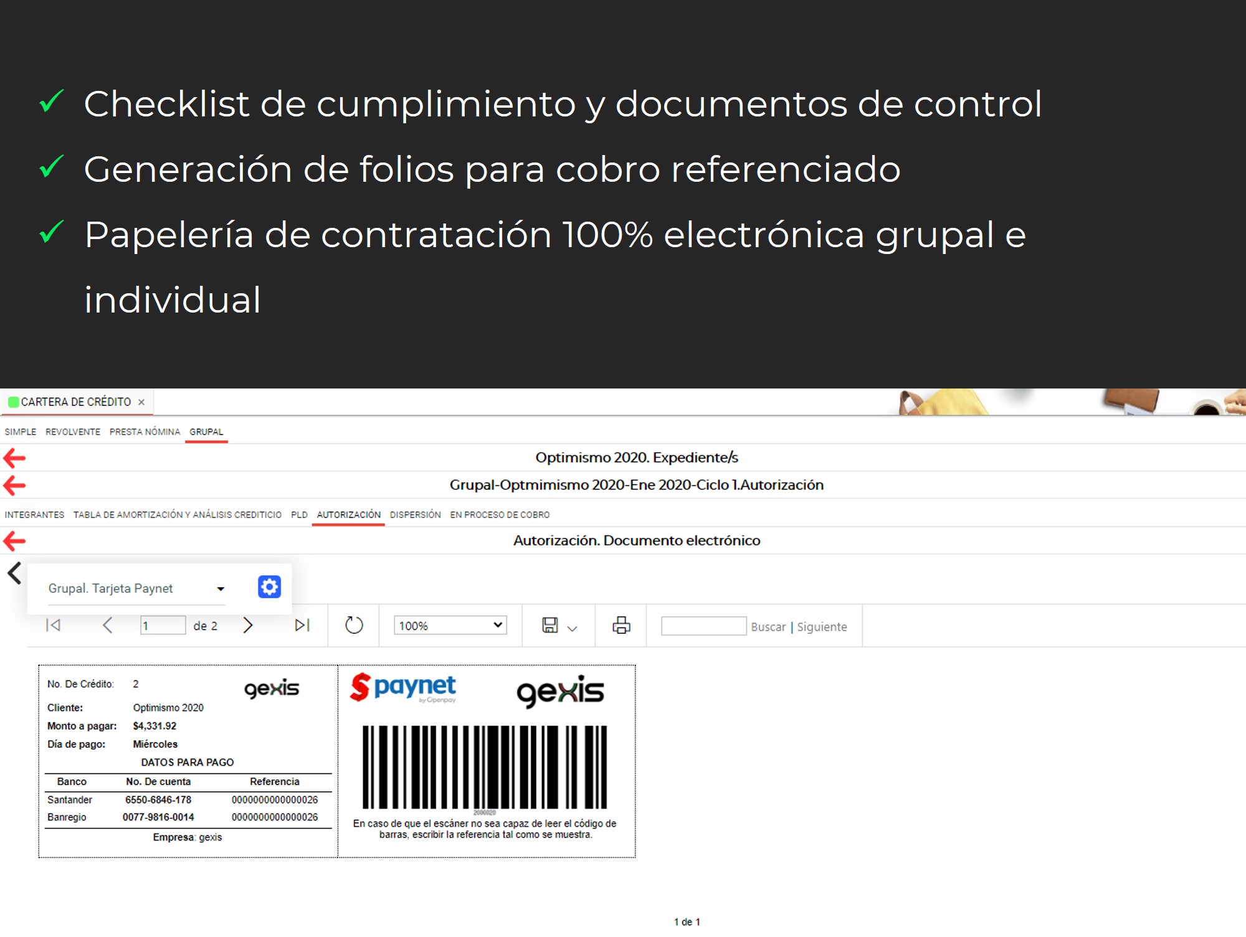
Task: Click the save/export disk icon
Action: click(550, 625)
